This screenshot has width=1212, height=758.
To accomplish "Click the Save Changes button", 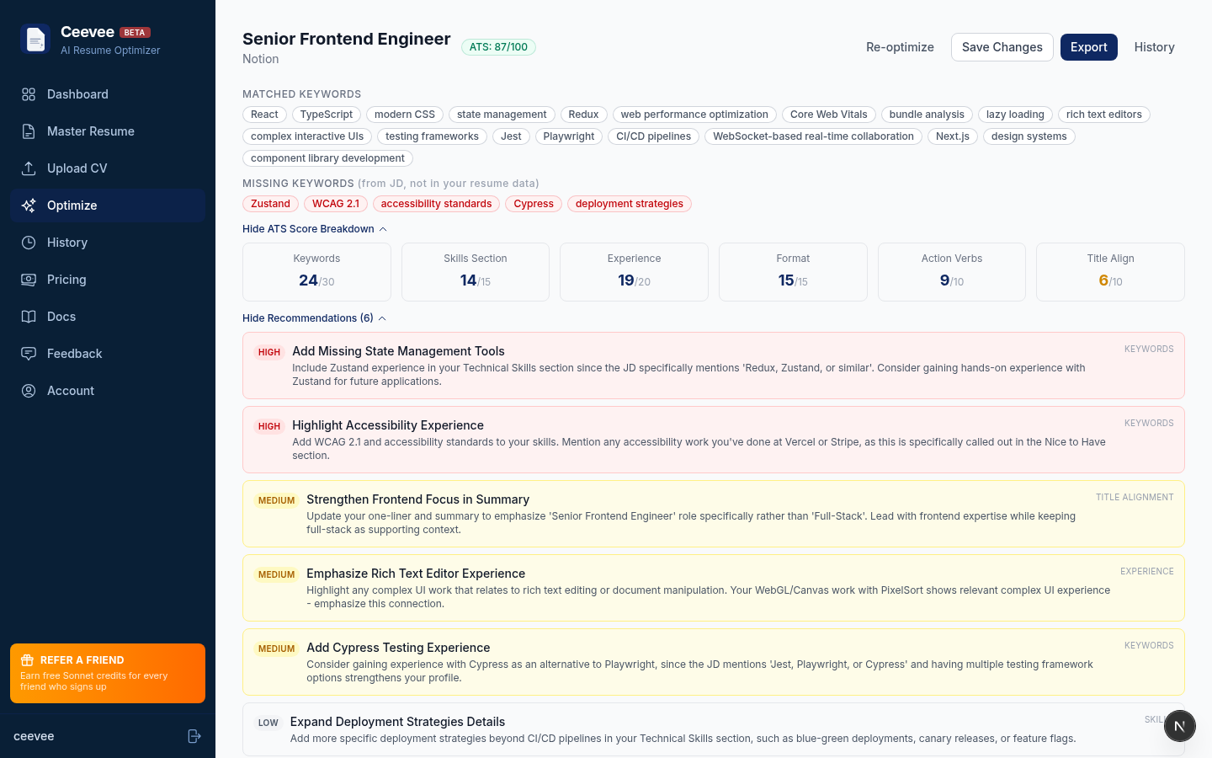I will tap(1002, 47).
